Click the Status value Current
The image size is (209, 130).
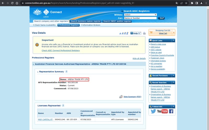tap(71, 86)
